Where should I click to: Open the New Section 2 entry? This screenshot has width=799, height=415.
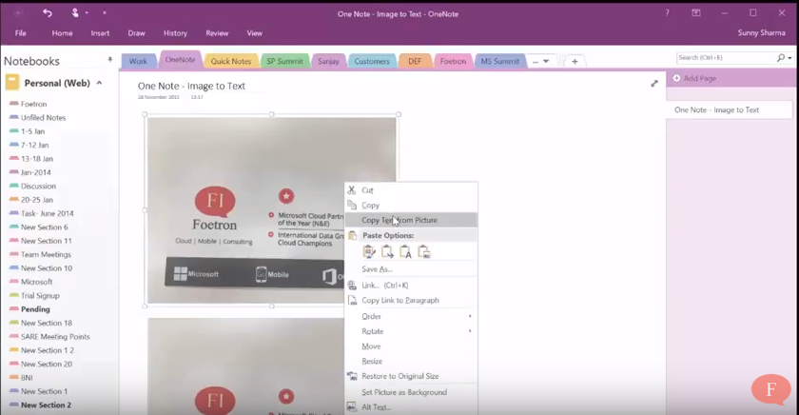click(46, 405)
